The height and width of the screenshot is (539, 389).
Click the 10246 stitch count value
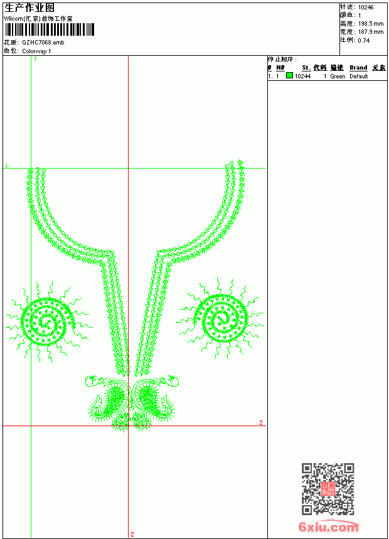[x=366, y=7]
